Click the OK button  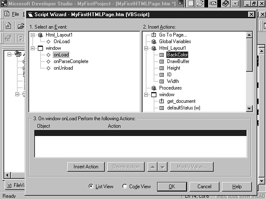(x=172, y=187)
